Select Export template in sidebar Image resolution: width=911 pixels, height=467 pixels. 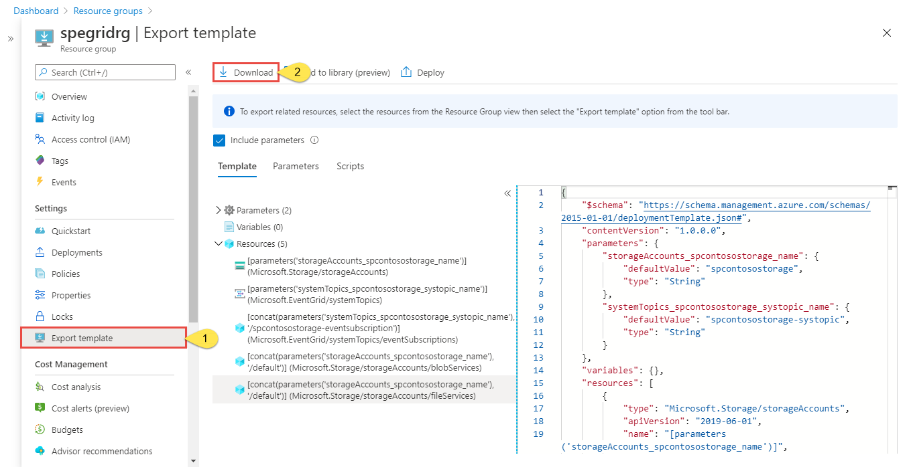point(103,338)
